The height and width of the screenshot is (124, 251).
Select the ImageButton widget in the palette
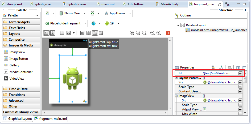pos(16,59)
